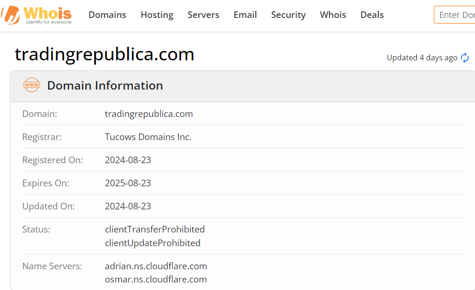
Task: Click the refresh icon next to Updated 4 days ago
Action: pyautogui.click(x=465, y=58)
